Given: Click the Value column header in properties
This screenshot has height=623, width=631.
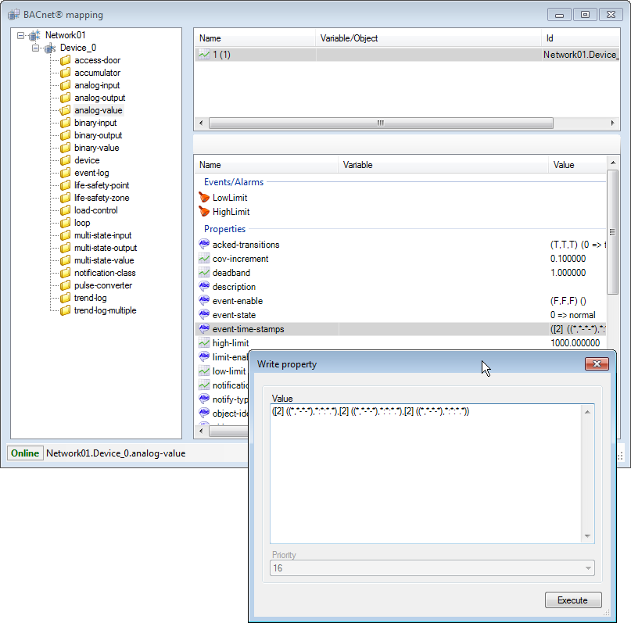Looking at the screenshot, I should point(563,165).
